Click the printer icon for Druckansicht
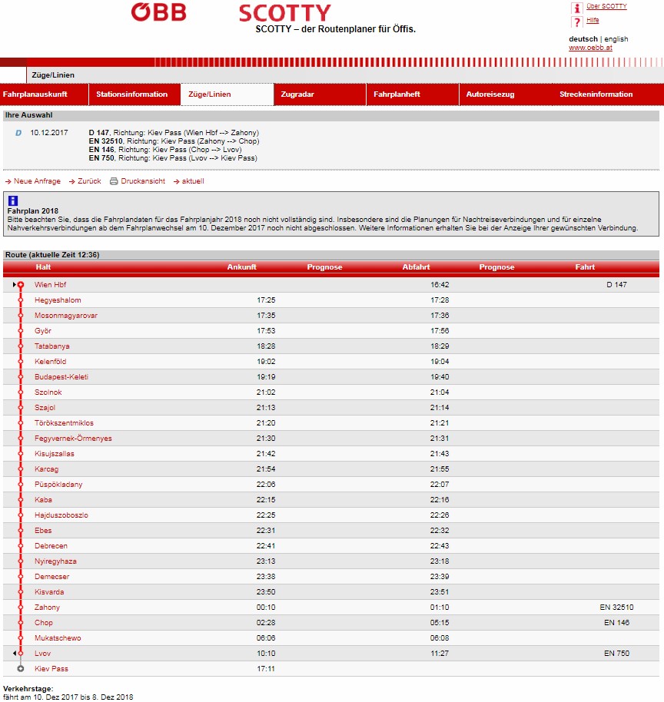664x702 pixels. pyautogui.click(x=114, y=181)
